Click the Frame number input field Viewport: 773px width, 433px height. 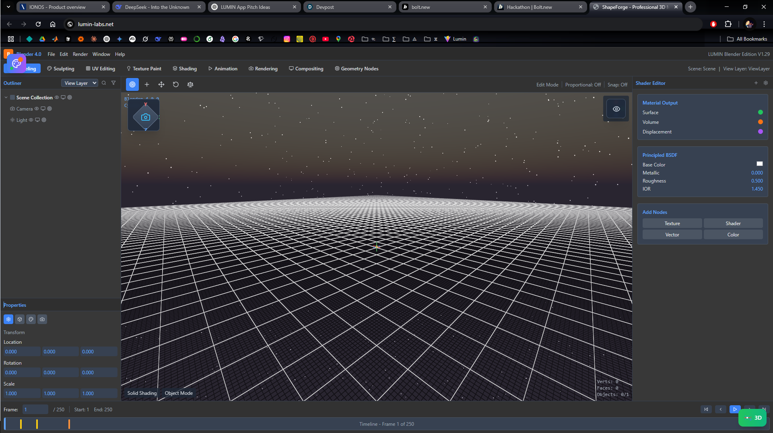coord(35,409)
